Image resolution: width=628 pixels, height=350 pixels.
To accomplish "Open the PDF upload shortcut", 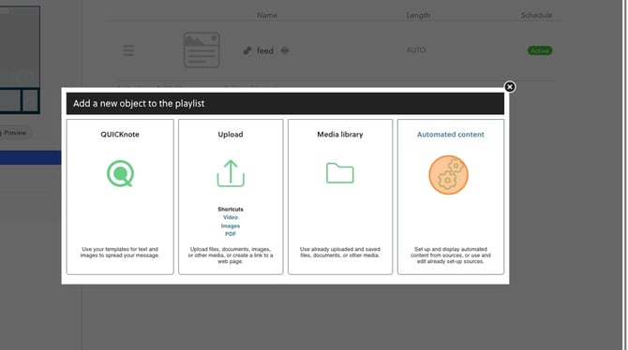I will pyautogui.click(x=231, y=234).
